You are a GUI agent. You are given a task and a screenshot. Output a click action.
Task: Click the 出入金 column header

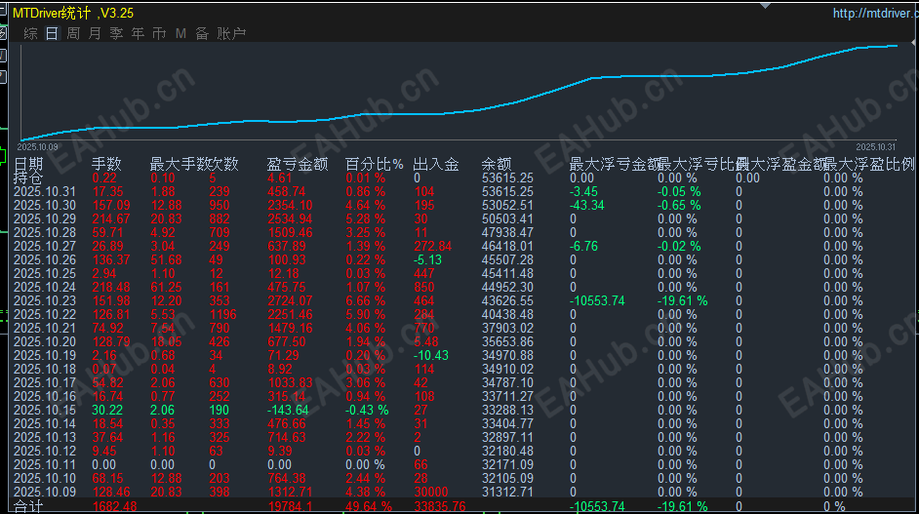click(x=436, y=164)
